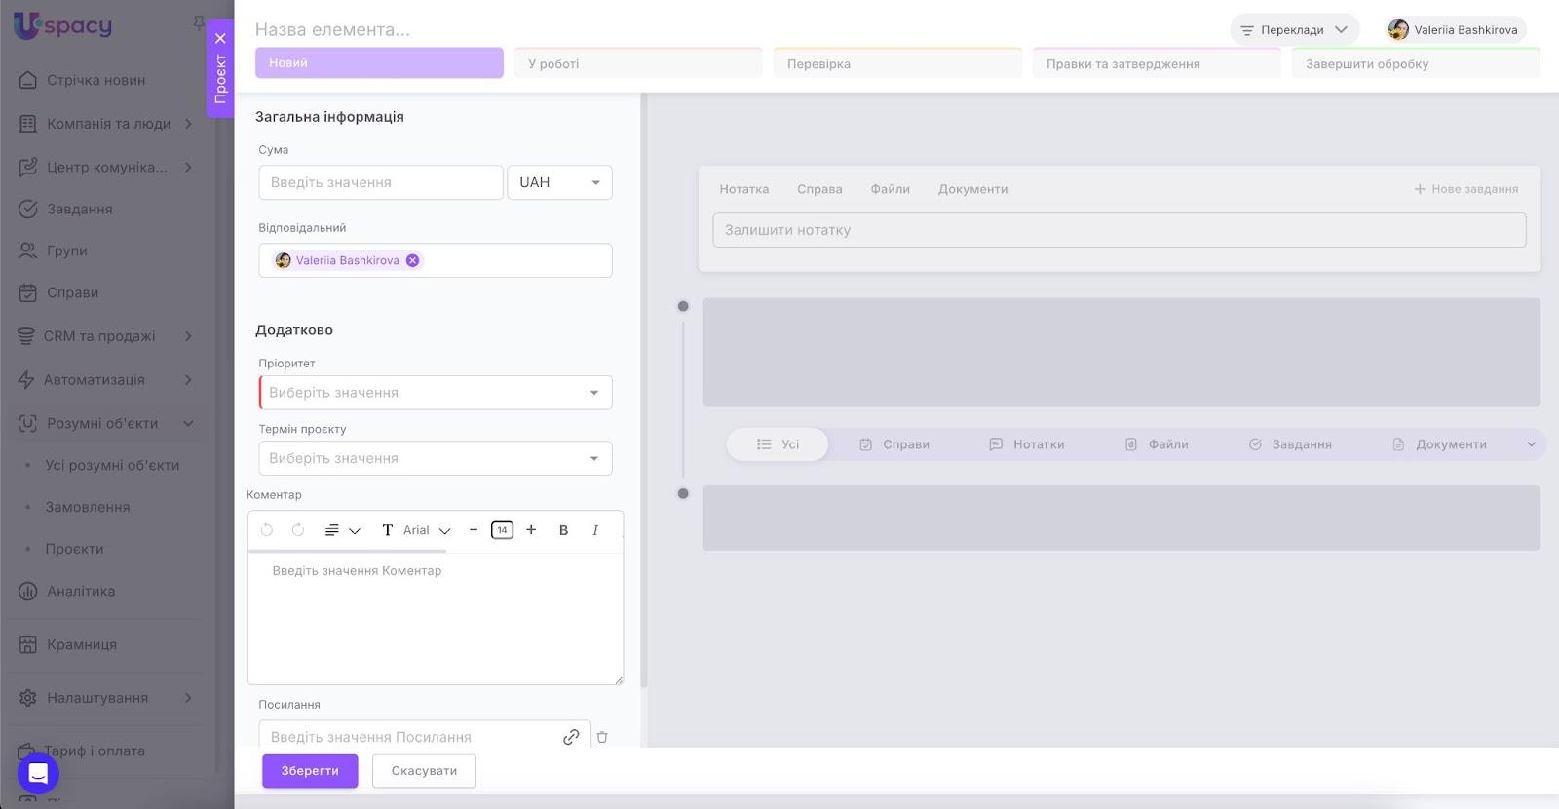Click the redo icon in comment editor
Viewport: 1559px width, 809px height.
[298, 530]
